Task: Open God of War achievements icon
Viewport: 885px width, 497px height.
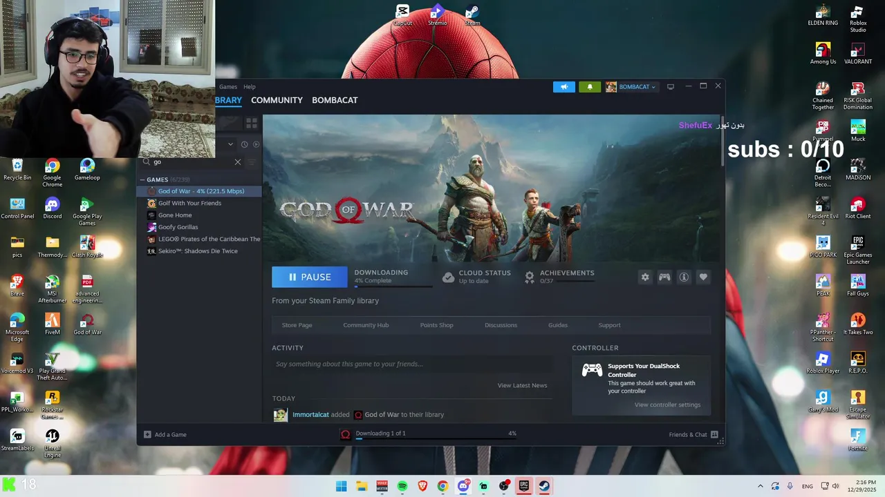Action: tap(530, 277)
